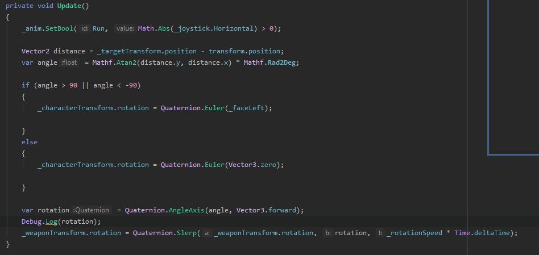Image resolution: width=539 pixels, height=255 pixels.
Task: Click the Horizontal property
Action: coord(234,28)
